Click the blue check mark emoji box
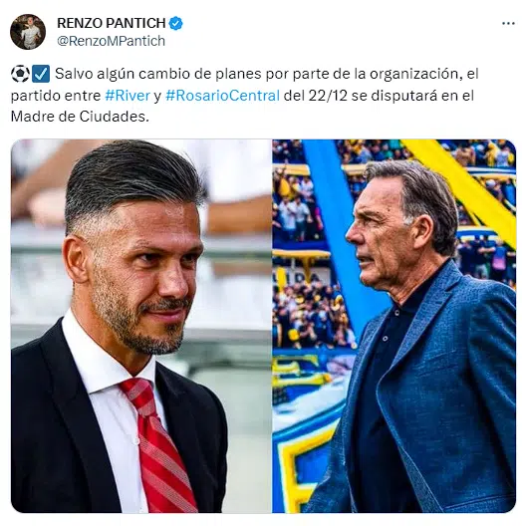 tap(41, 74)
